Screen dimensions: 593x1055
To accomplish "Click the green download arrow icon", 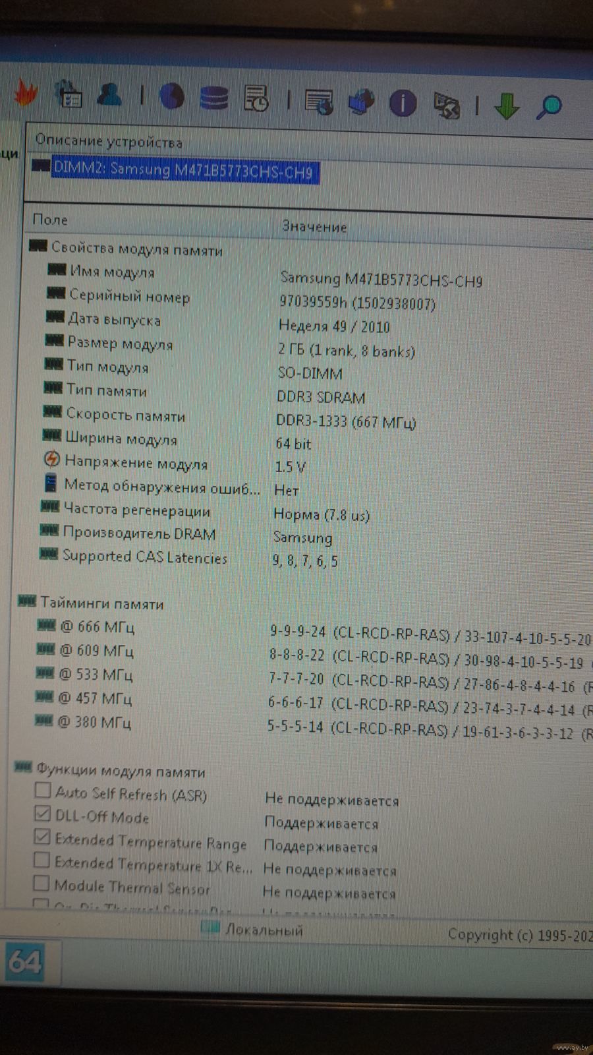I will tap(506, 105).
